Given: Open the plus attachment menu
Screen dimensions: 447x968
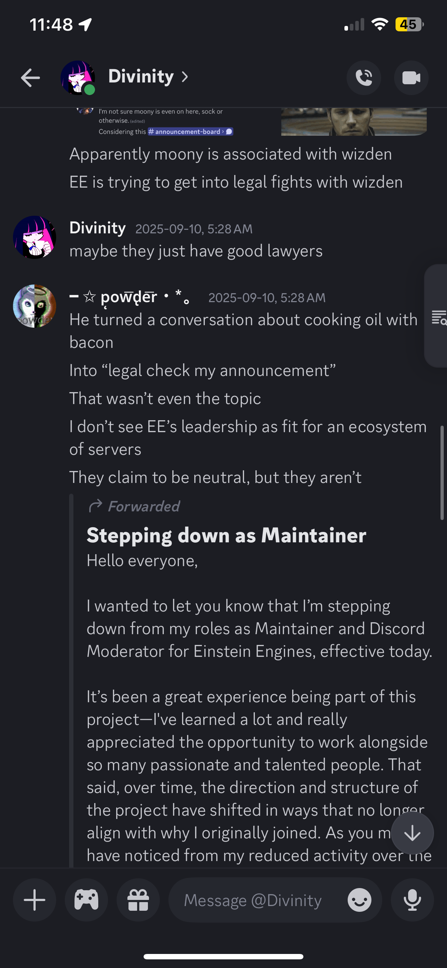Looking at the screenshot, I should (x=35, y=900).
